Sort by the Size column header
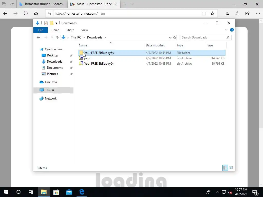This screenshot has height=197, width=263. [216, 45]
